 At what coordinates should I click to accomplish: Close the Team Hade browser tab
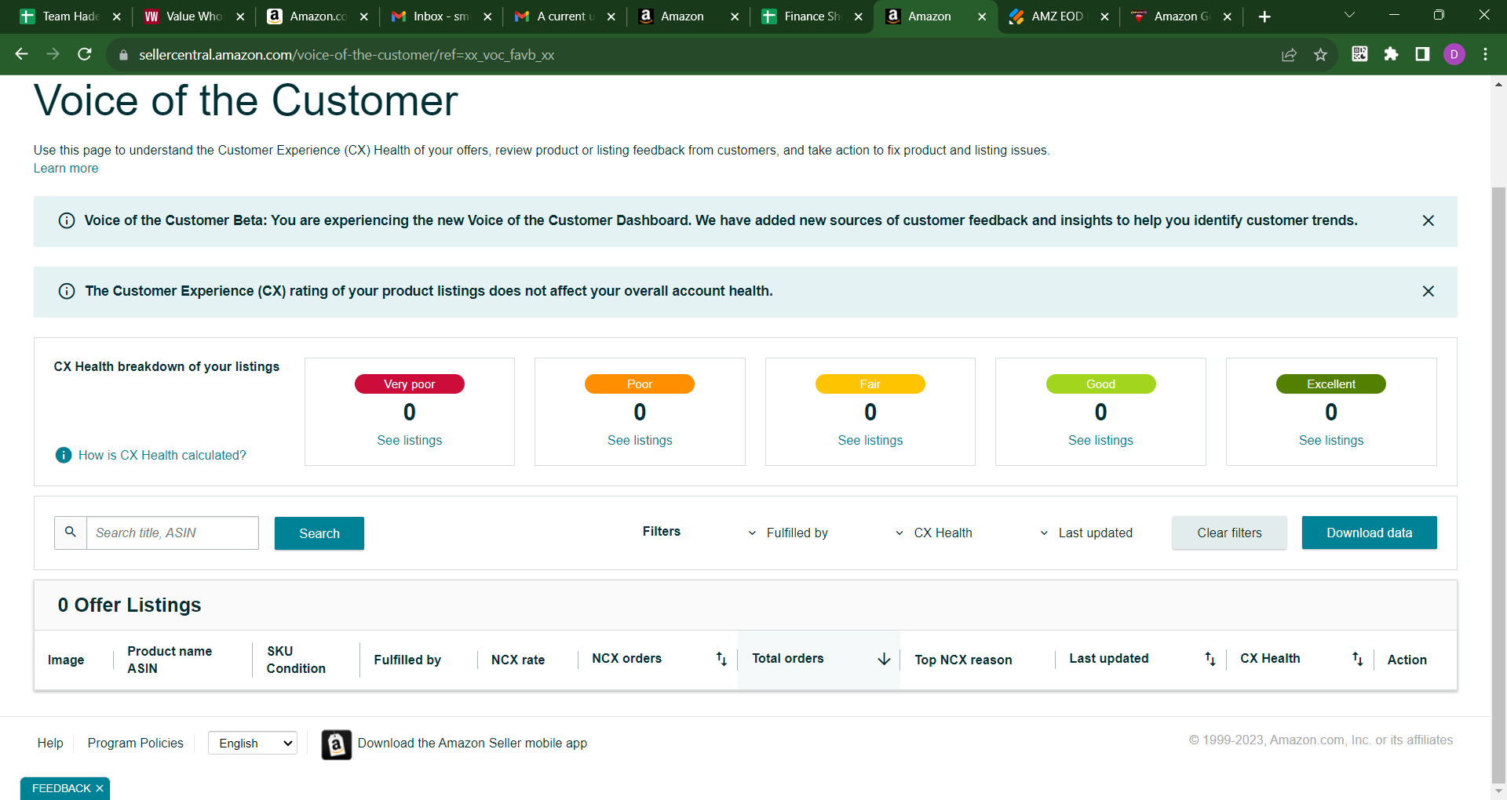[x=117, y=16]
